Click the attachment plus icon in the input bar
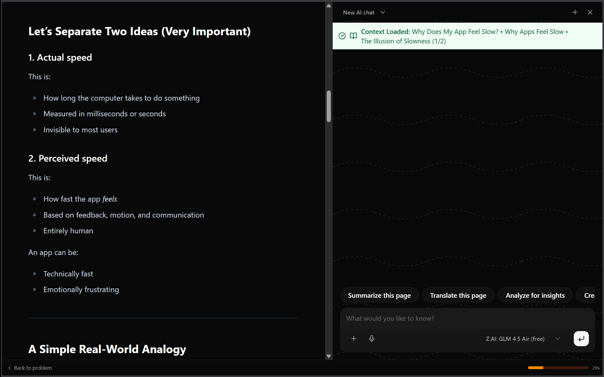The image size is (604, 377). click(x=353, y=339)
